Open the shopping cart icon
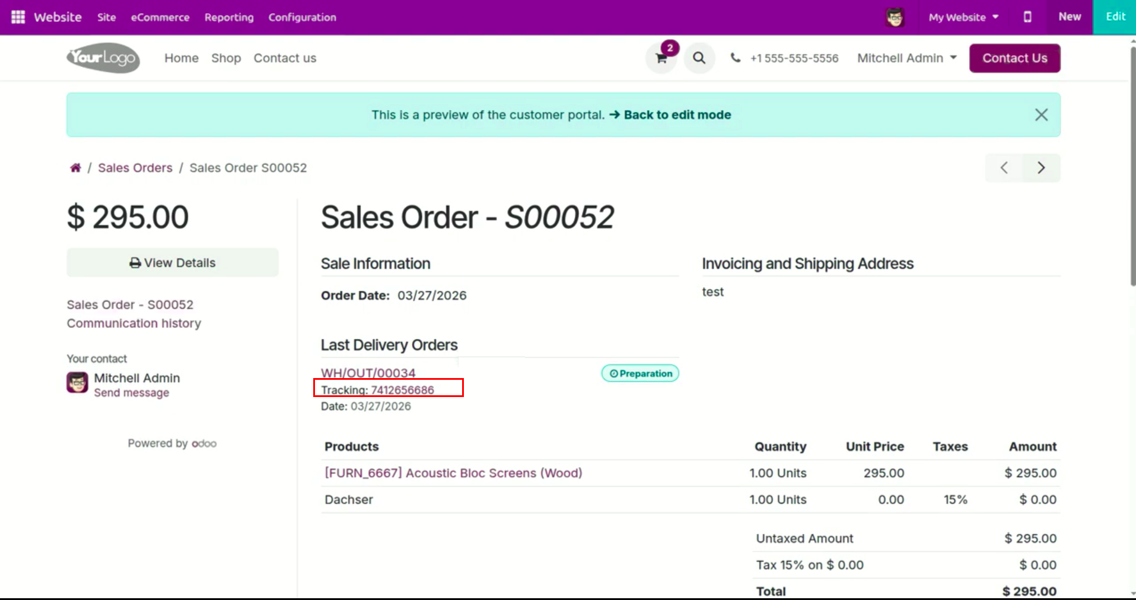 point(661,58)
